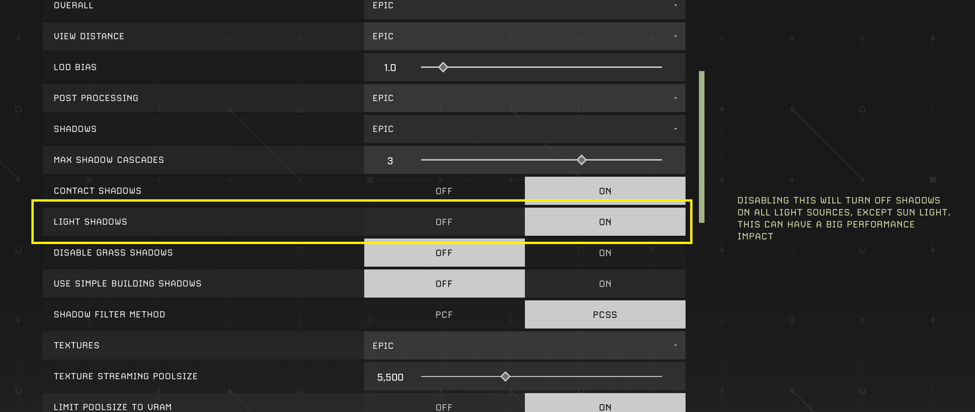975x412 pixels.
Task: Enable Disable Grass Shadows with On
Action: click(605, 253)
